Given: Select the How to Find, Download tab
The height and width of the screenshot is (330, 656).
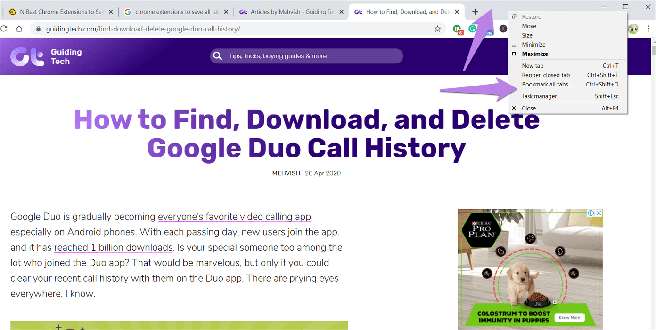Looking at the screenshot, I should [x=406, y=12].
